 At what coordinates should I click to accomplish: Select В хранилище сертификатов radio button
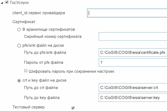(19, 29)
